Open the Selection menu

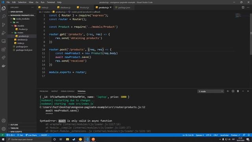tap(22, 2)
